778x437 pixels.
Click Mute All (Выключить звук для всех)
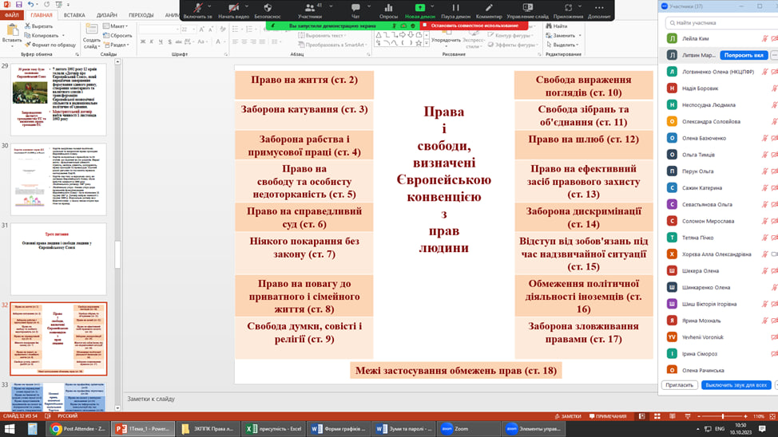click(x=736, y=385)
